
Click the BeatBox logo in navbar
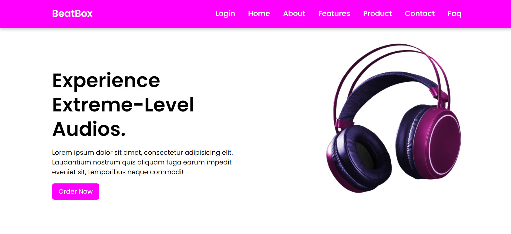point(72,14)
